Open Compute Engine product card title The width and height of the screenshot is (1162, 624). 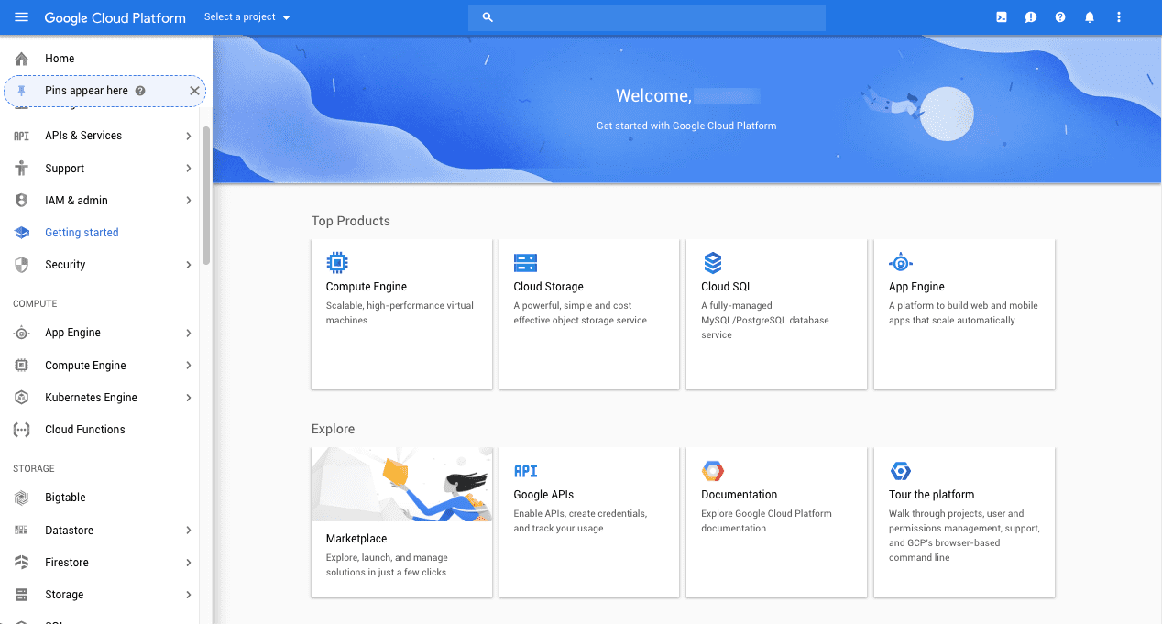point(367,287)
